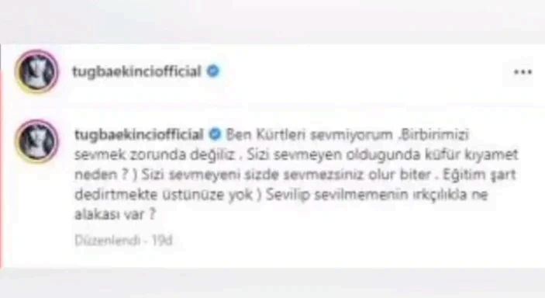This screenshot has width=545, height=298.
Task: Click the profile picture in the post header
Action: click(x=36, y=71)
